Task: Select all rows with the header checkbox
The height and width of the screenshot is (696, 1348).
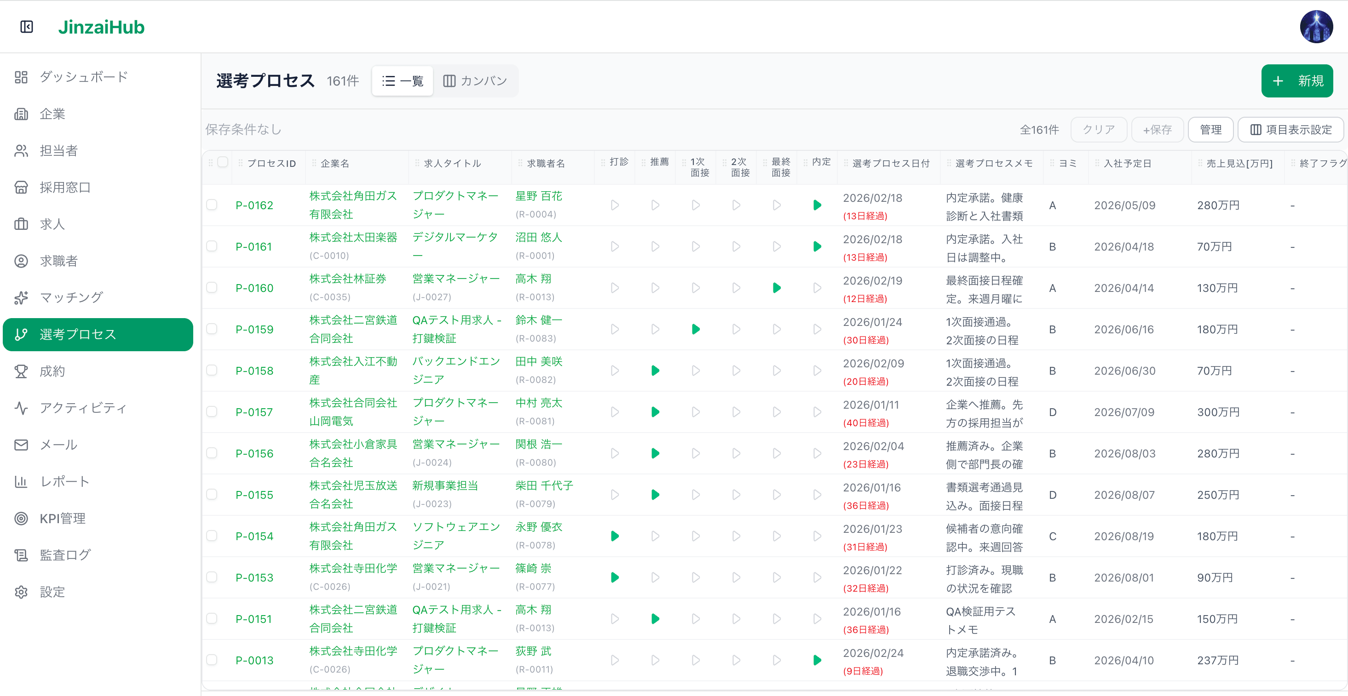Action: 224,162
